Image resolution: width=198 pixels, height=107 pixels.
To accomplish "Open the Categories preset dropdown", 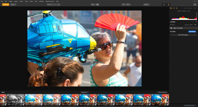I will click(84, 92).
